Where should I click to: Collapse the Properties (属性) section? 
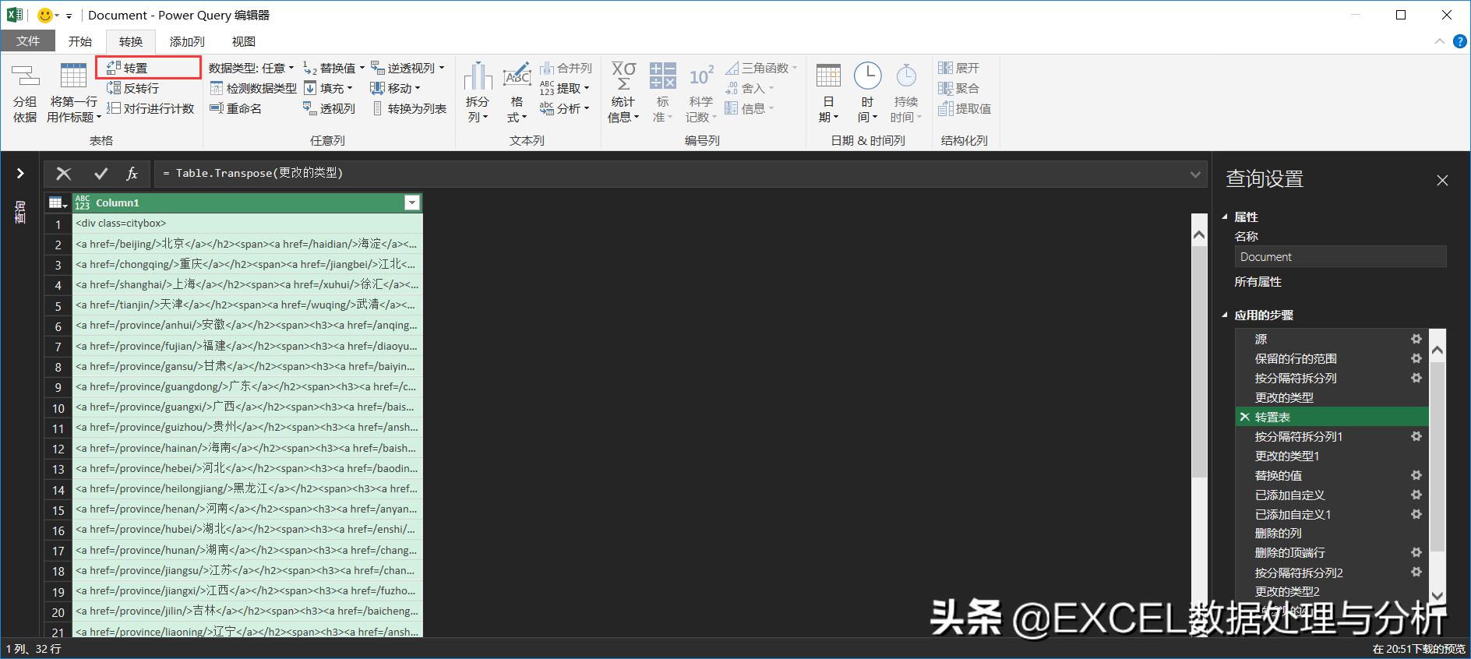1224,217
